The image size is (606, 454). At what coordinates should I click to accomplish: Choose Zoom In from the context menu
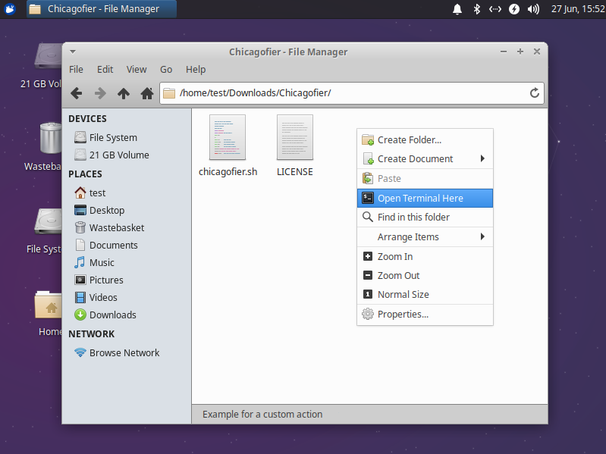(x=425, y=256)
